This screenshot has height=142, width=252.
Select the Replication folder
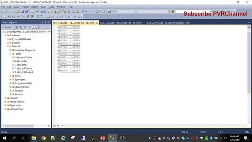point(15,105)
